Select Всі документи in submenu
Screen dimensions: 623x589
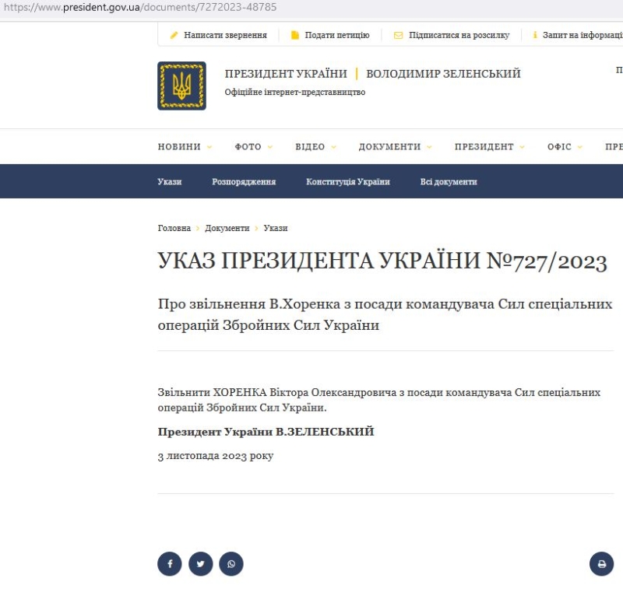pyautogui.click(x=449, y=181)
